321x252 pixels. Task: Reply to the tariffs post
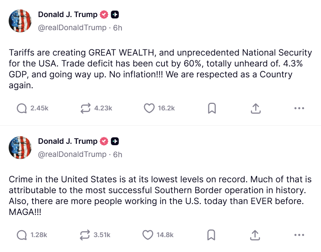22,108
